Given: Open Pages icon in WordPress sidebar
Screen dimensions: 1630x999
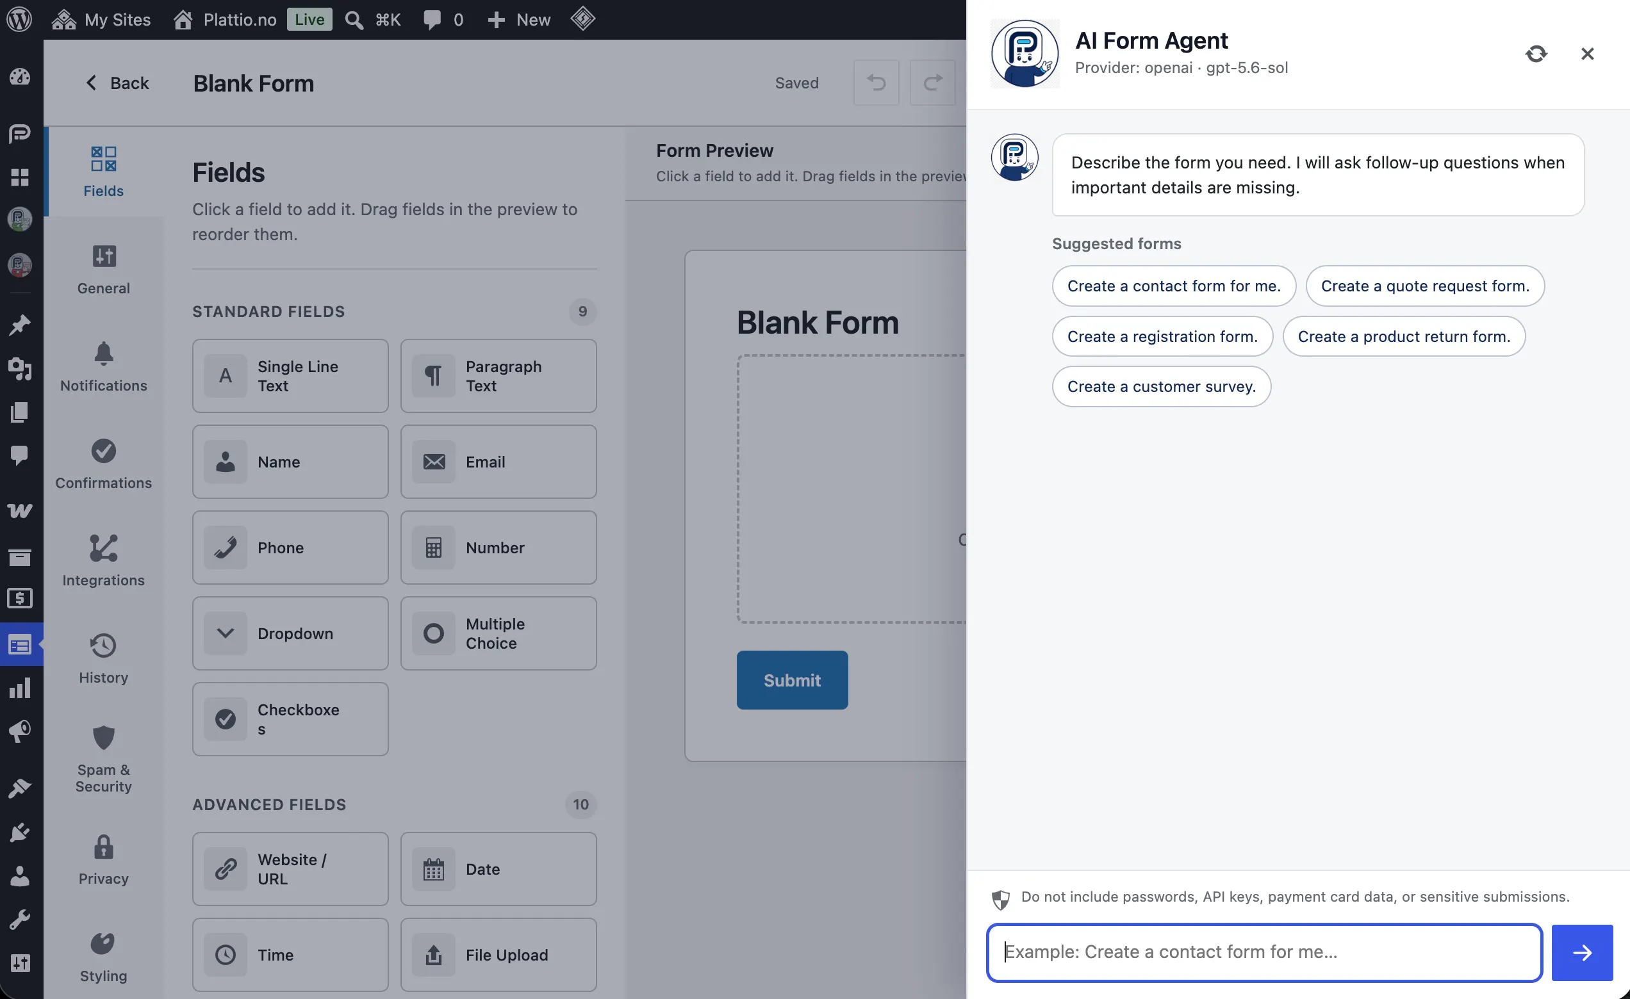Looking at the screenshot, I should (20, 412).
